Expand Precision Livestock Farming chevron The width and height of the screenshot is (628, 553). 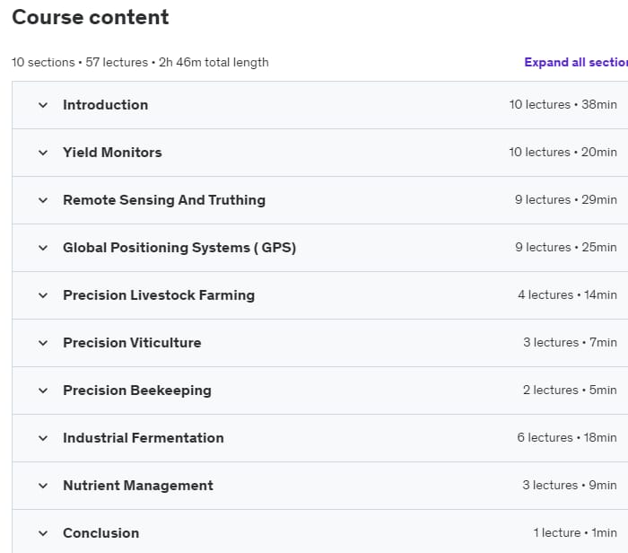coord(43,295)
